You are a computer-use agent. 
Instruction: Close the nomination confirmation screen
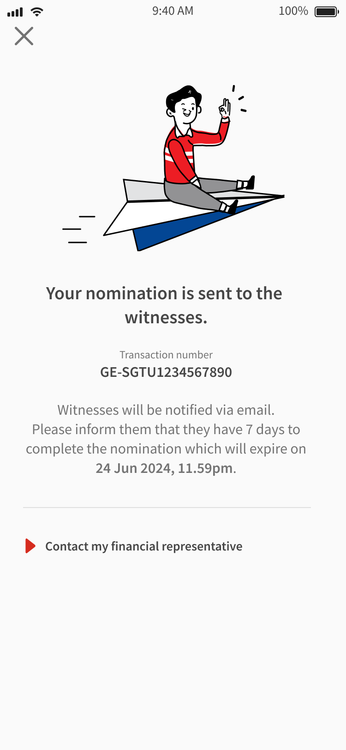click(24, 36)
